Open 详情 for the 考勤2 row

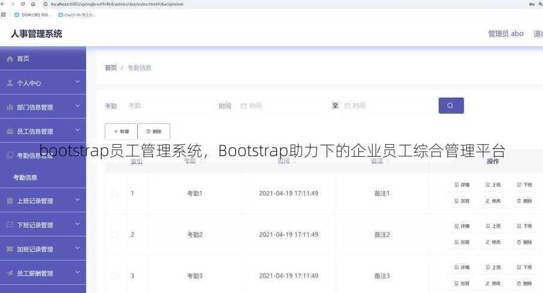pyautogui.click(x=461, y=226)
